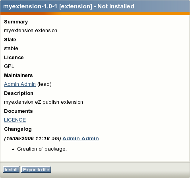Open the Admin Admin maintainer link
The width and height of the screenshot is (190, 178).
[x=20, y=84]
